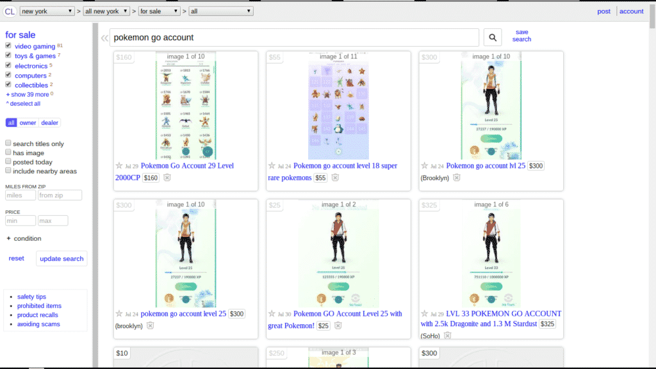The image size is (656, 369).
Task: Hide the SoHo LVL 33 listing
Action: point(447,335)
